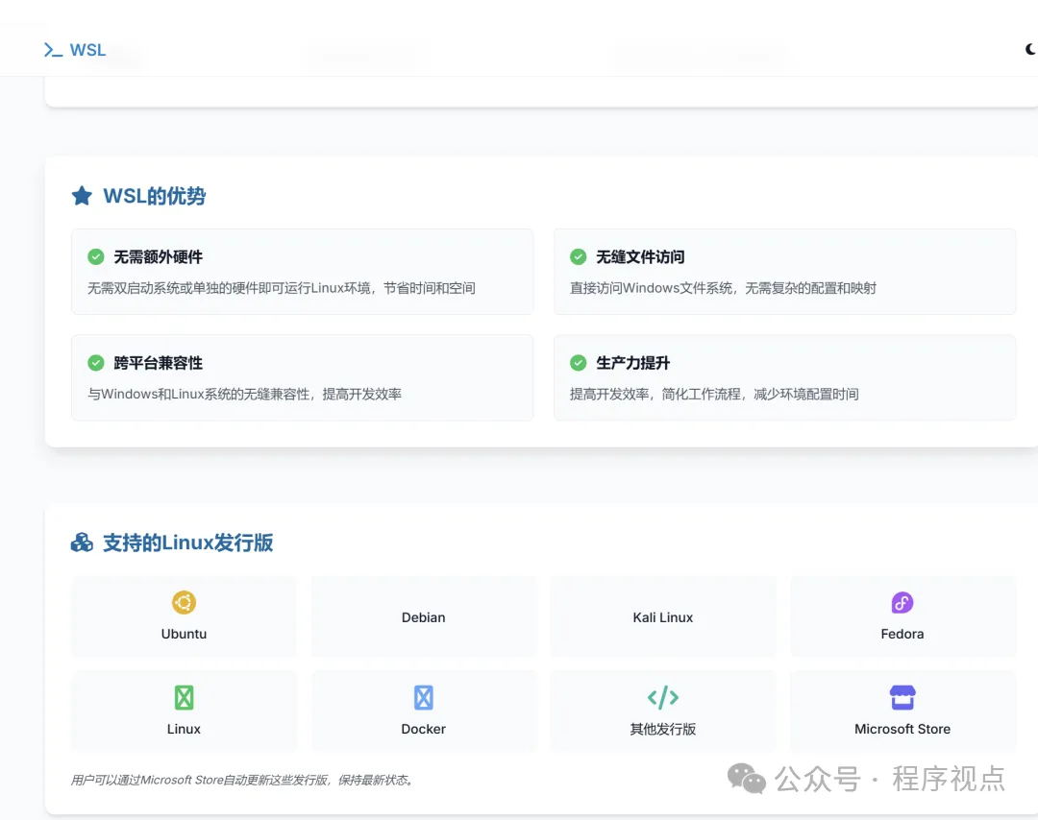Click the Ubuntu logo icon
This screenshot has height=820, width=1038.
pos(184,602)
